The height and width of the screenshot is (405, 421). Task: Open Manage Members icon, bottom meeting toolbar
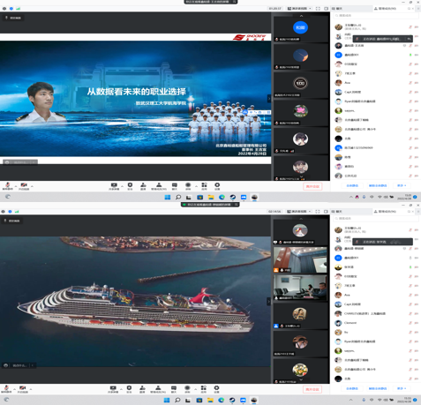(158, 389)
